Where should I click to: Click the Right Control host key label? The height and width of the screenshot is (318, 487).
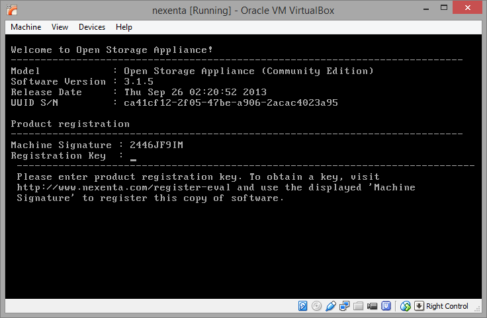(x=447, y=306)
